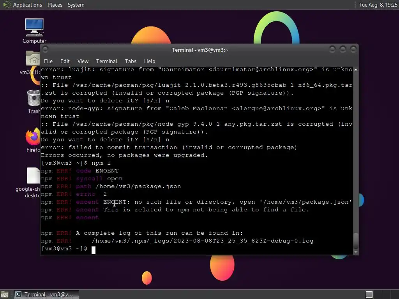Maximize the terminal window
This screenshot has height=299, width=399.
click(x=343, y=49)
